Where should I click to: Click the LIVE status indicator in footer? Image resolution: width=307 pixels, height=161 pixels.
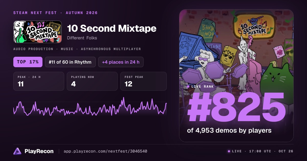point(235,151)
